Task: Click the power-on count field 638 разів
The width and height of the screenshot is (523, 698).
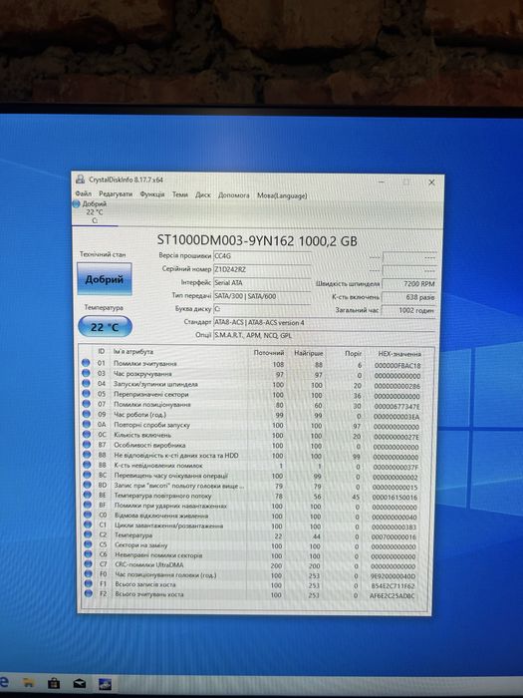Action: [409, 297]
